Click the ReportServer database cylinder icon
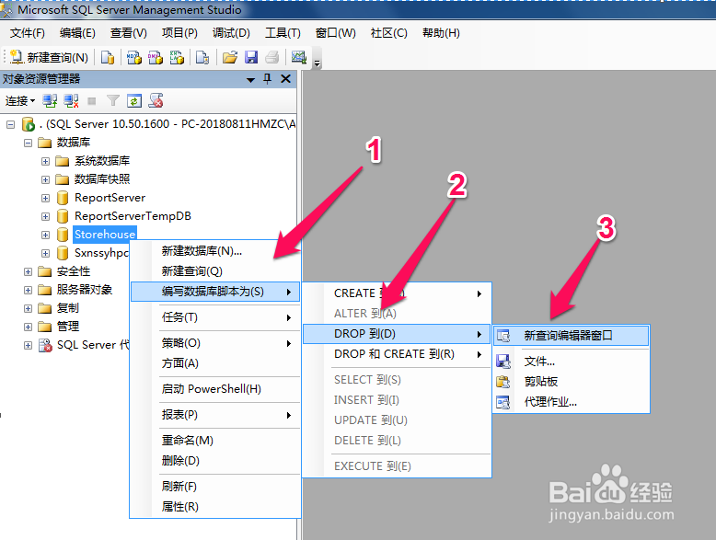 tap(63, 198)
